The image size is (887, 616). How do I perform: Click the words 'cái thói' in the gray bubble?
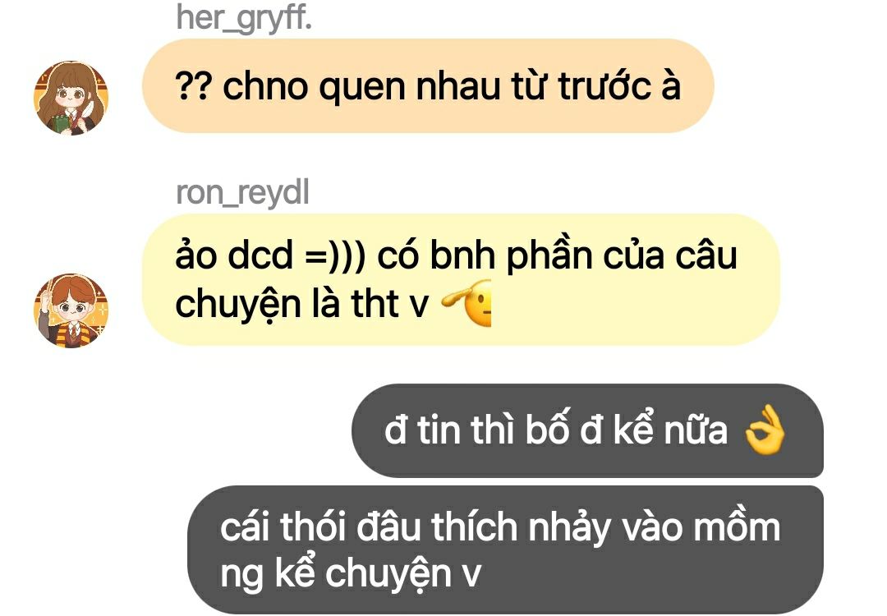(283, 526)
